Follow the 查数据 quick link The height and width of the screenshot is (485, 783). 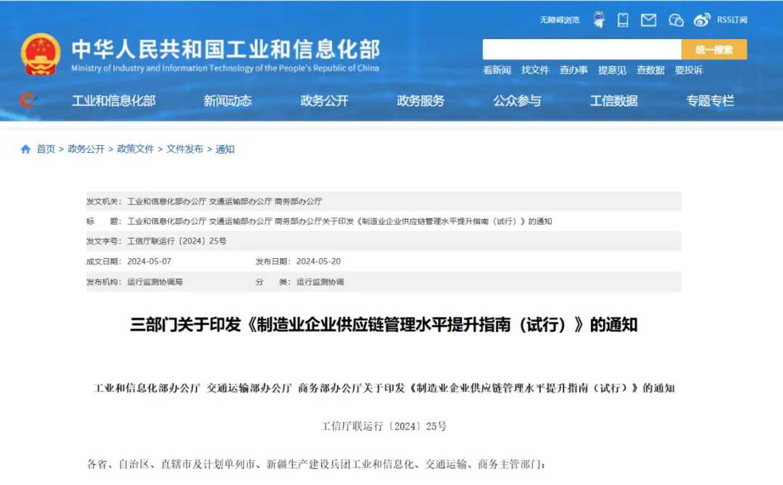point(648,70)
